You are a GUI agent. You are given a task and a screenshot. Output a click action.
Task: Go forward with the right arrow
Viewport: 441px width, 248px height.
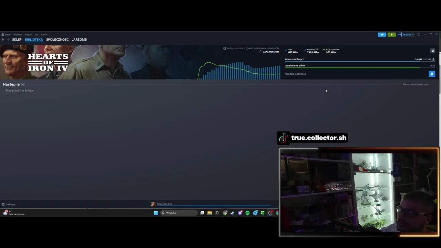[x=8, y=40]
